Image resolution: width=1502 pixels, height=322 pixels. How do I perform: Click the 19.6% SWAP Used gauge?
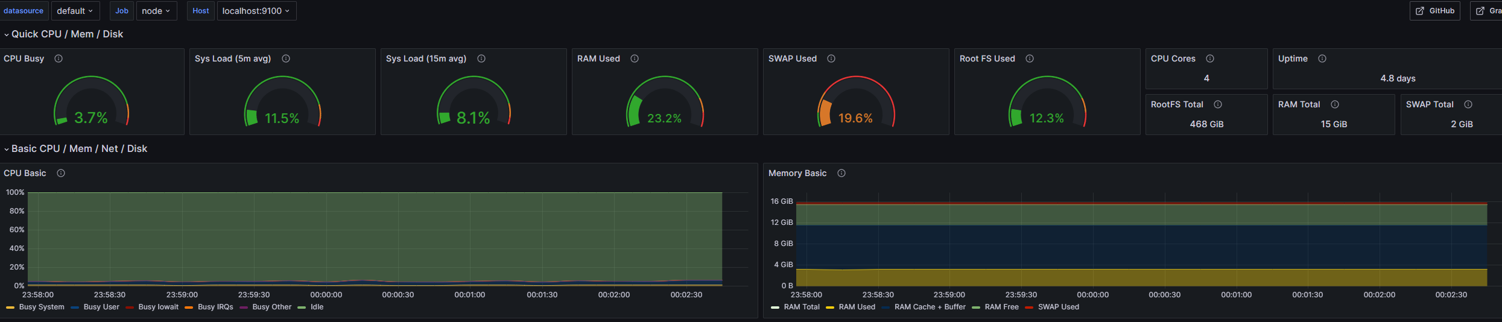coord(856,101)
